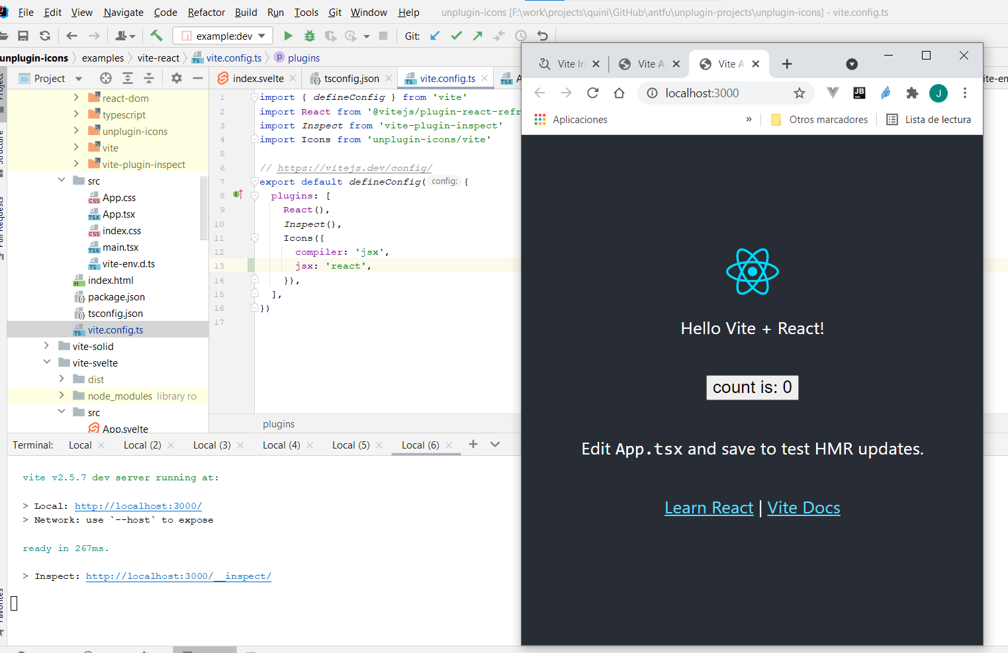Push commits with the green Git arrow
Image resolution: width=1008 pixels, height=653 pixels.
pos(477,36)
